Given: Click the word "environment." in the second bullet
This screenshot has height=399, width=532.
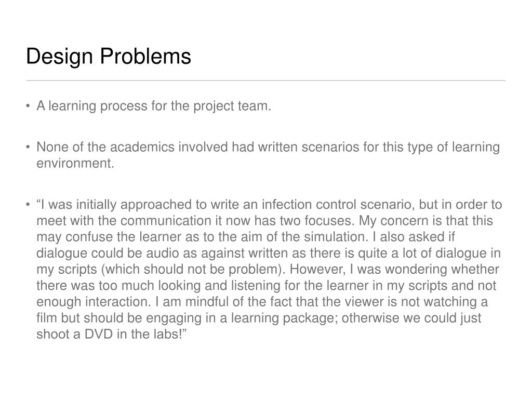Looking at the screenshot, I should pyautogui.click(x=75, y=163).
